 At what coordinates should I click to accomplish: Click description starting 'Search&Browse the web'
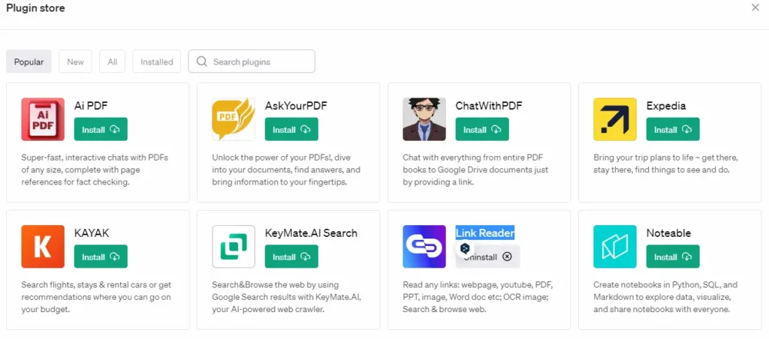[x=286, y=297]
